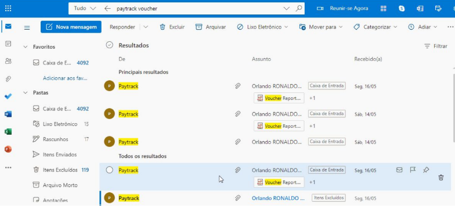The height and width of the screenshot is (212, 455).
Task: Open the Paytrack result without attachment preview, Sáb 14/05
Action: [276, 142]
